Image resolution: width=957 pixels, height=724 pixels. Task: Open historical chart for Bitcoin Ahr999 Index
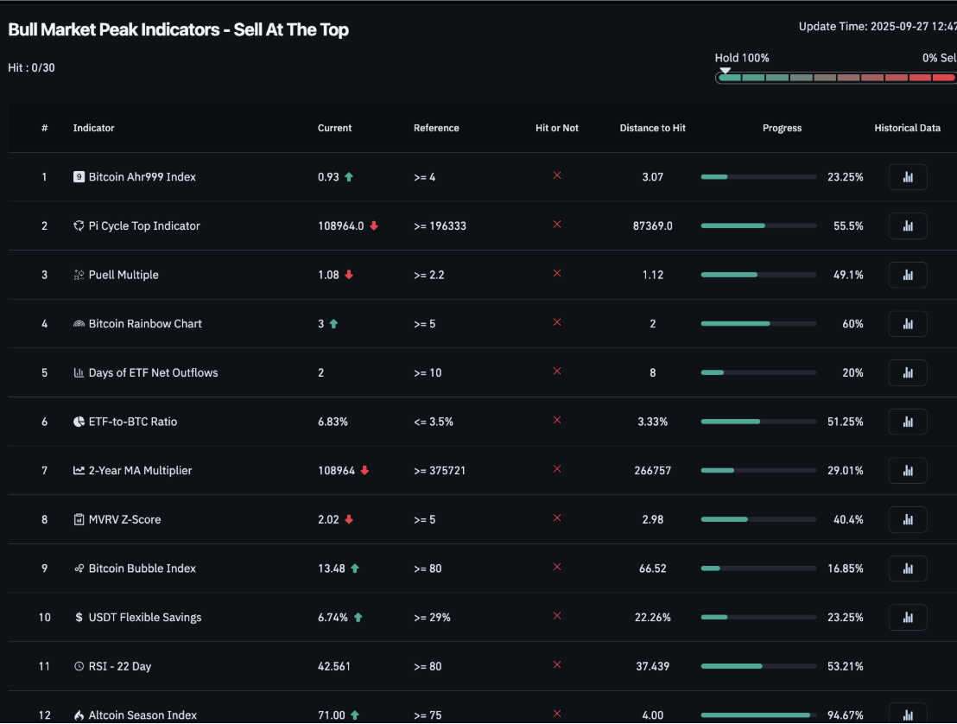point(907,177)
